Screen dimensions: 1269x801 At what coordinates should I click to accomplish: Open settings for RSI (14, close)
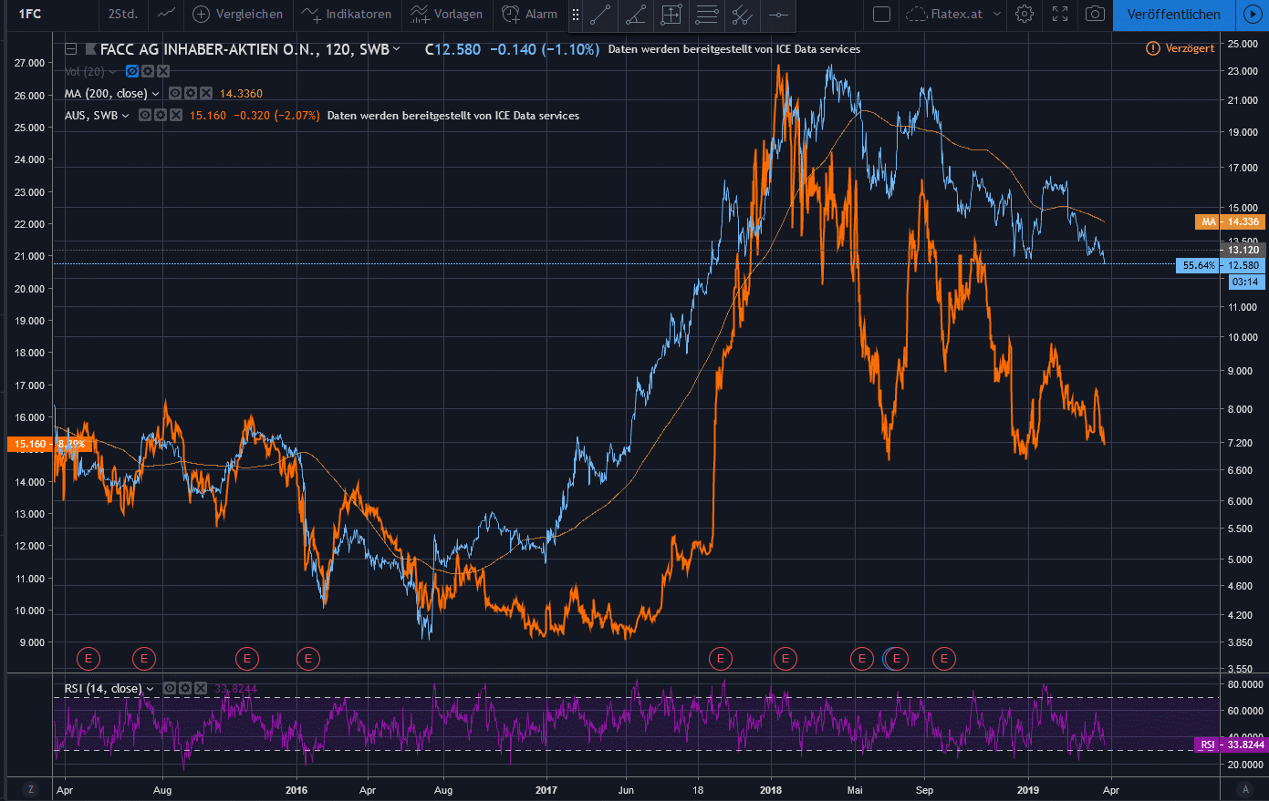tap(185, 688)
